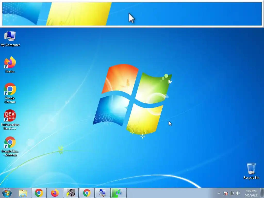This screenshot has width=264, height=198.
Task: Open the clock showing 6:09 PM
Action: point(251,193)
